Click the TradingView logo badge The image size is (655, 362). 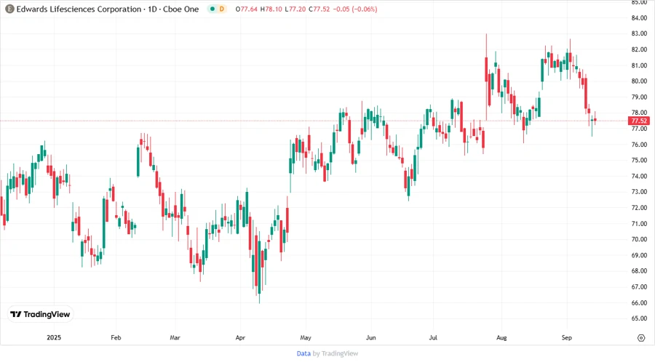coord(41,314)
